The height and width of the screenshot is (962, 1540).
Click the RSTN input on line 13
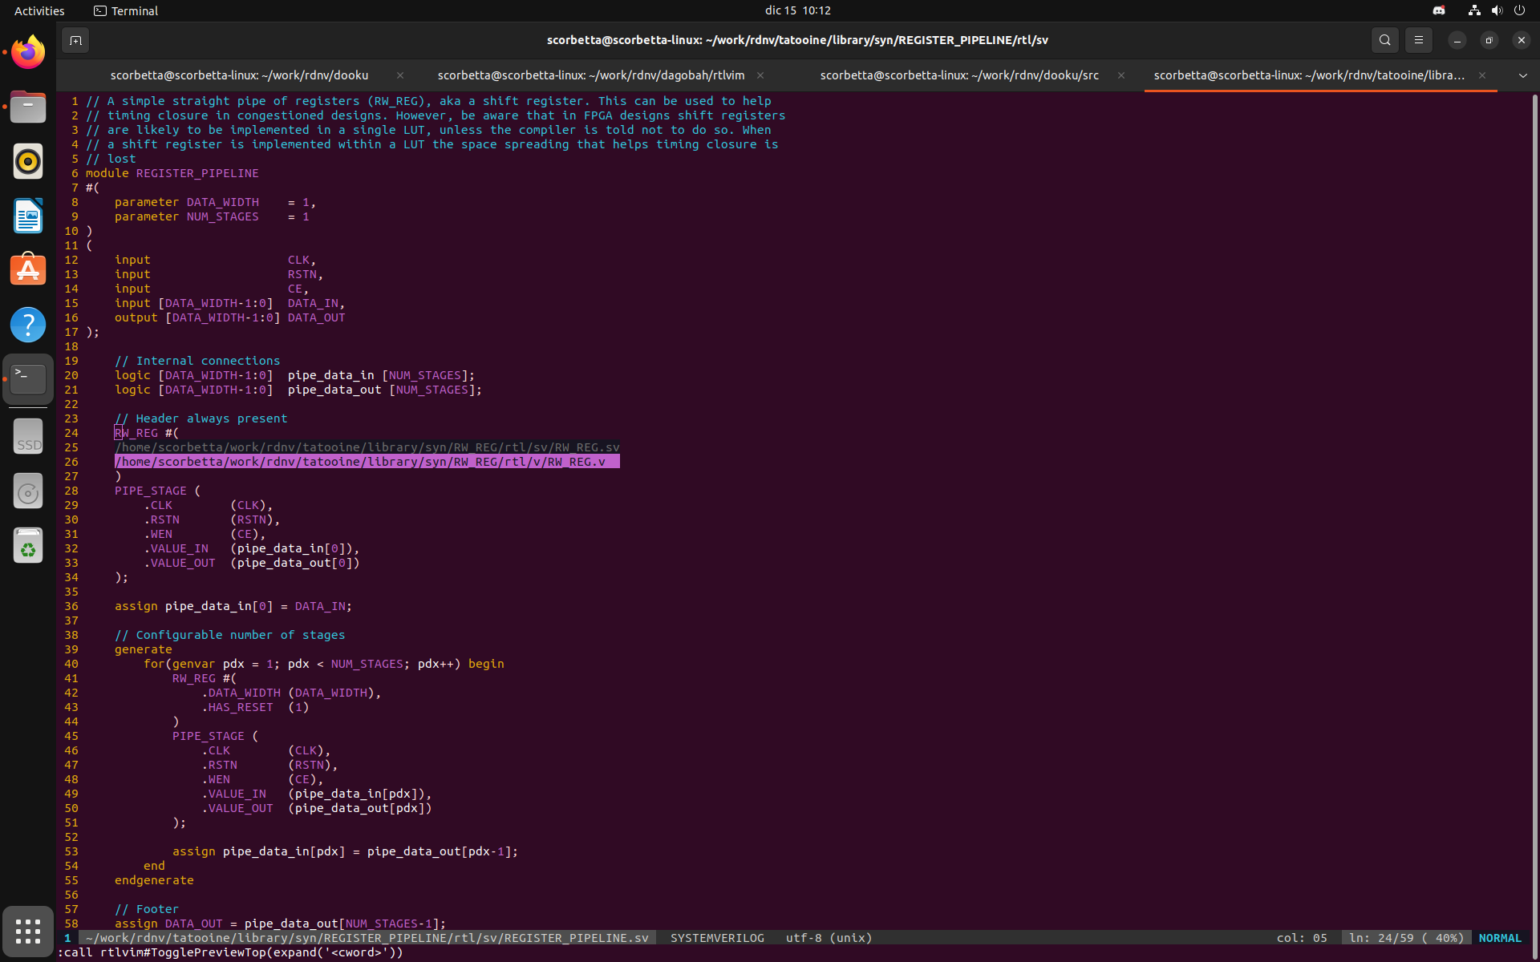[302, 274]
